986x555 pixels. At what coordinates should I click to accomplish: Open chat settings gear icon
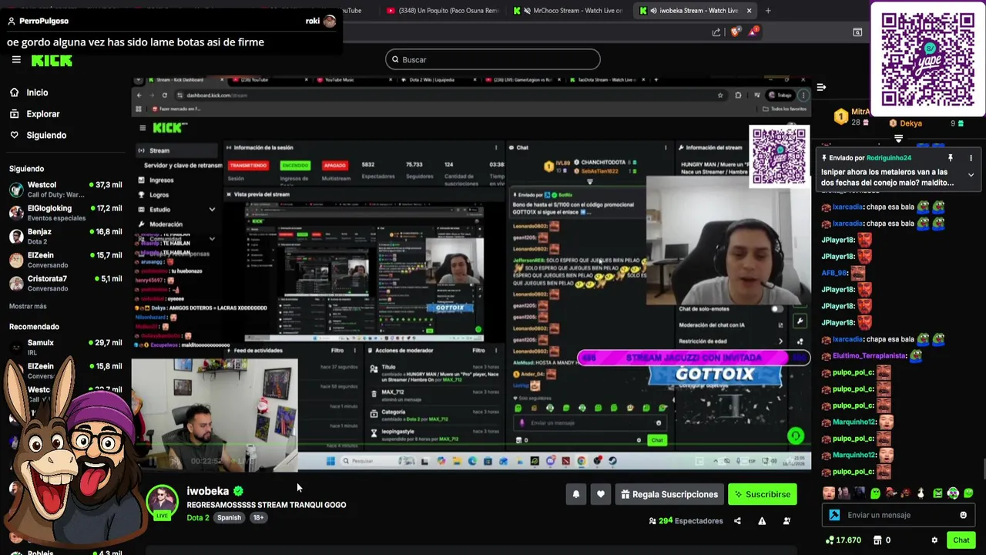934,540
